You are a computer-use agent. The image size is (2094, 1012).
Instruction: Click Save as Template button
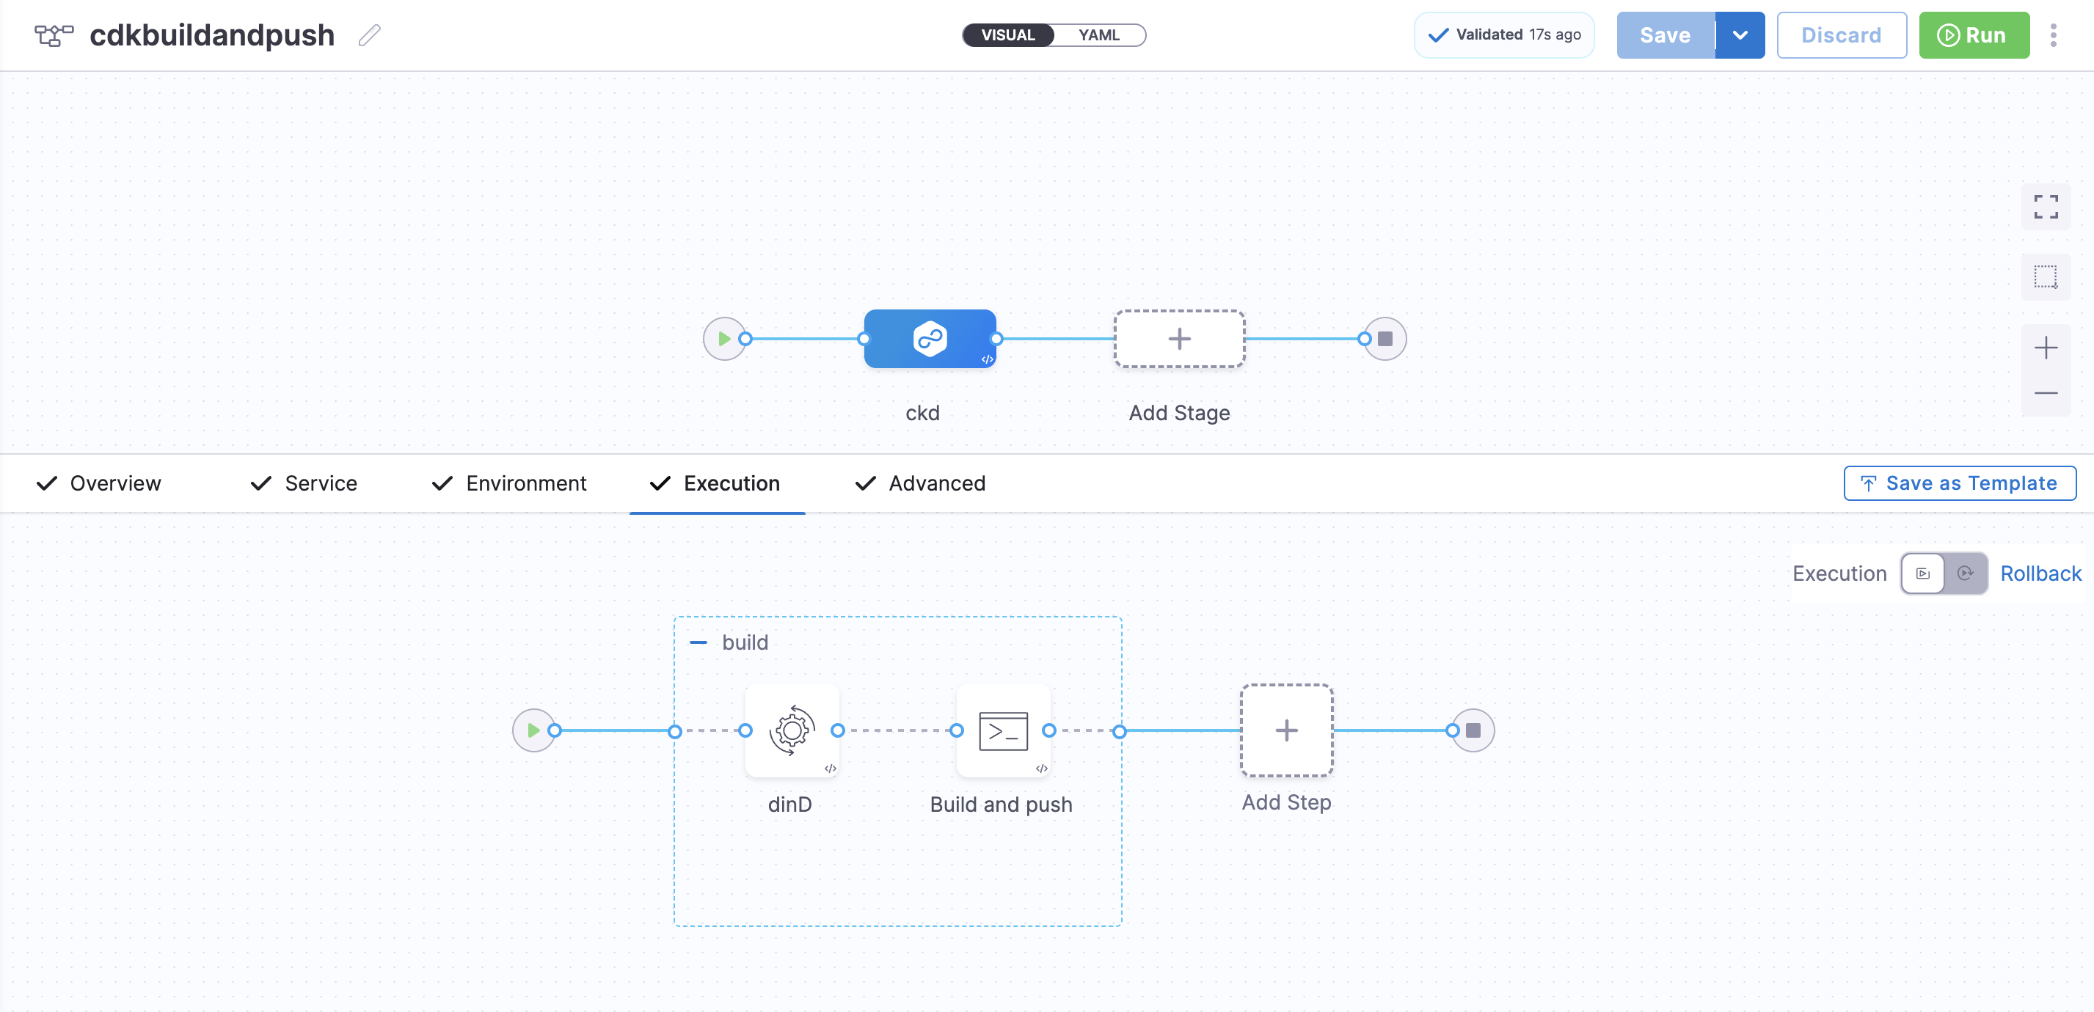[x=1959, y=483]
